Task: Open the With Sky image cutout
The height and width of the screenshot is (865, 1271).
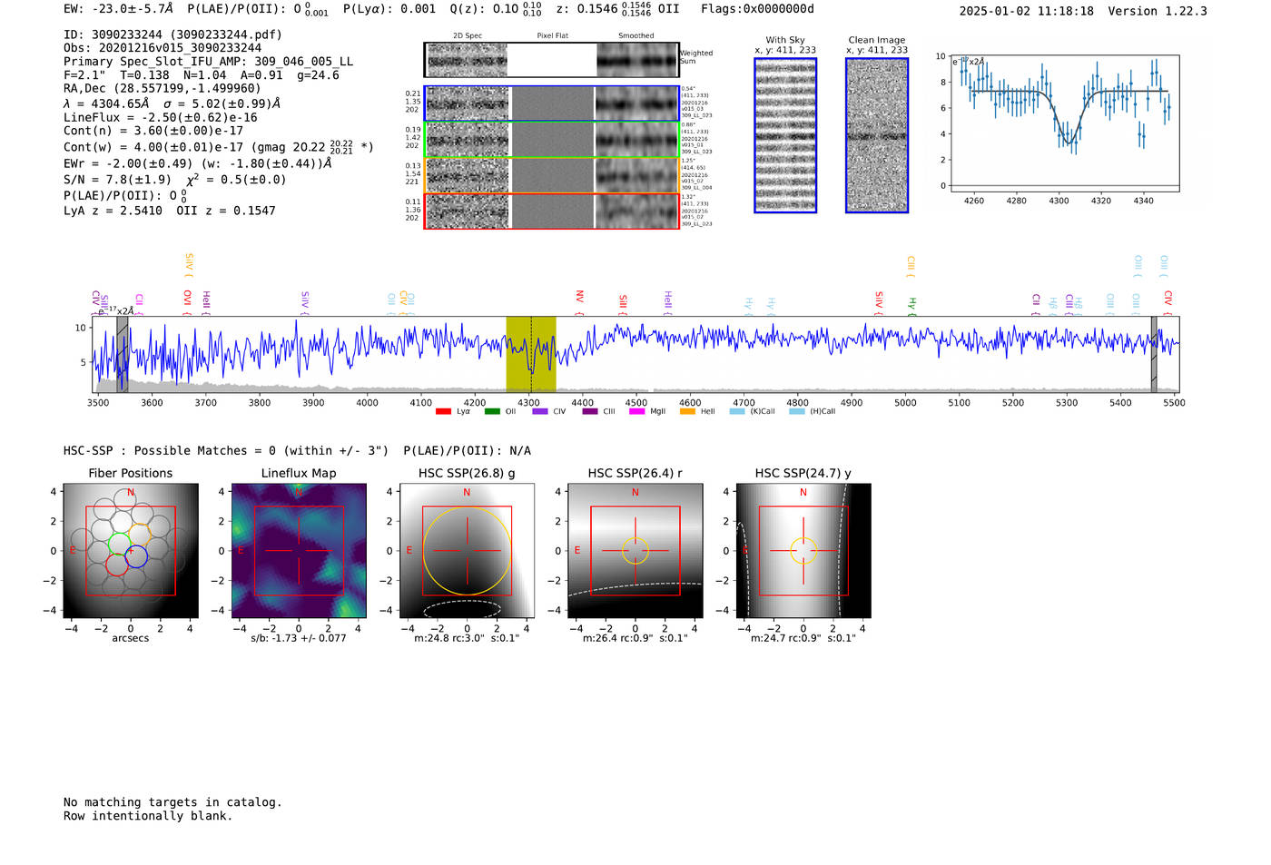Action: coord(785,135)
